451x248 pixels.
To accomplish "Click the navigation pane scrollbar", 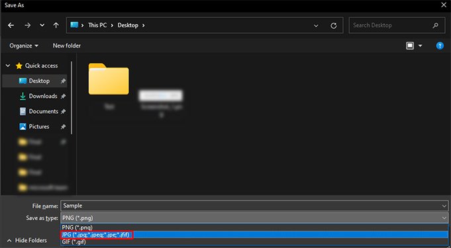I will coord(72,98).
